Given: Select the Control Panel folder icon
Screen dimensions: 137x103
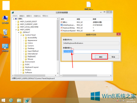Looking at the screenshot, I should tap(23, 35).
